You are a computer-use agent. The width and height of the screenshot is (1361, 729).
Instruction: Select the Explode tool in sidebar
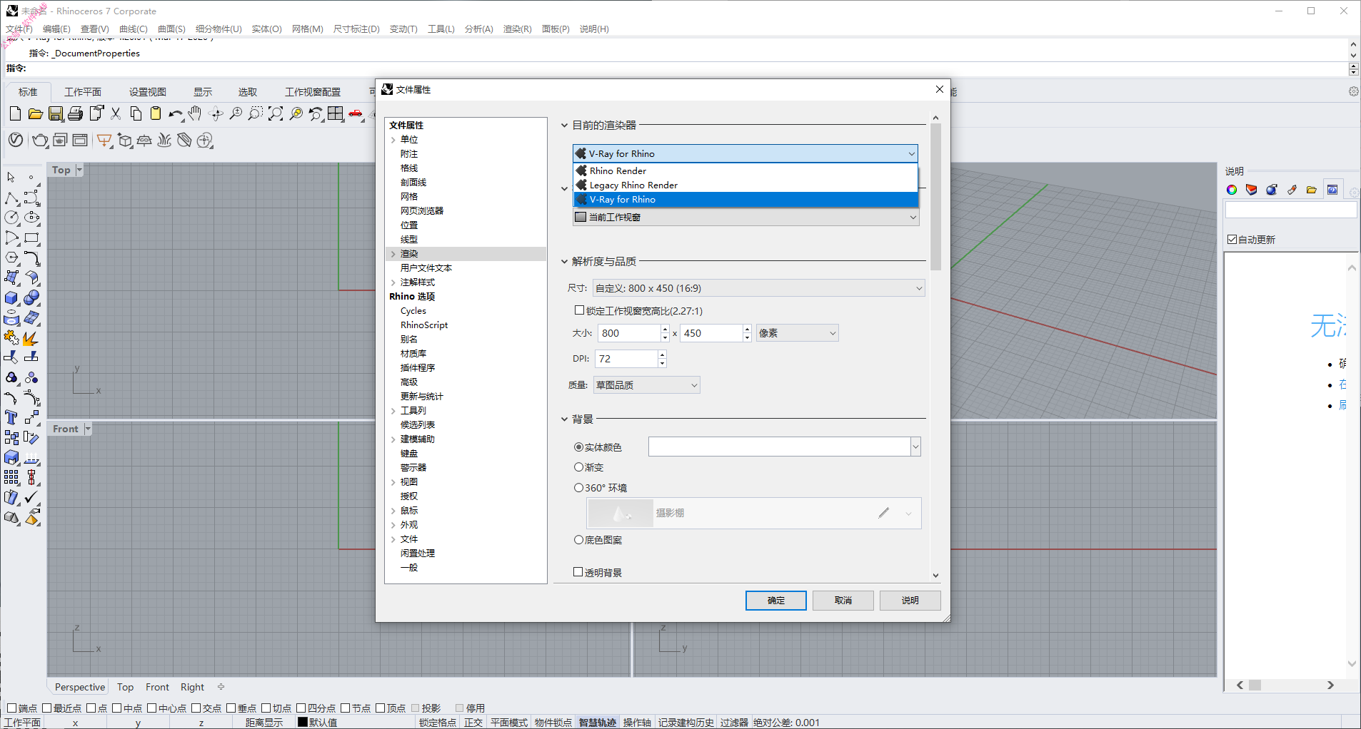point(31,338)
